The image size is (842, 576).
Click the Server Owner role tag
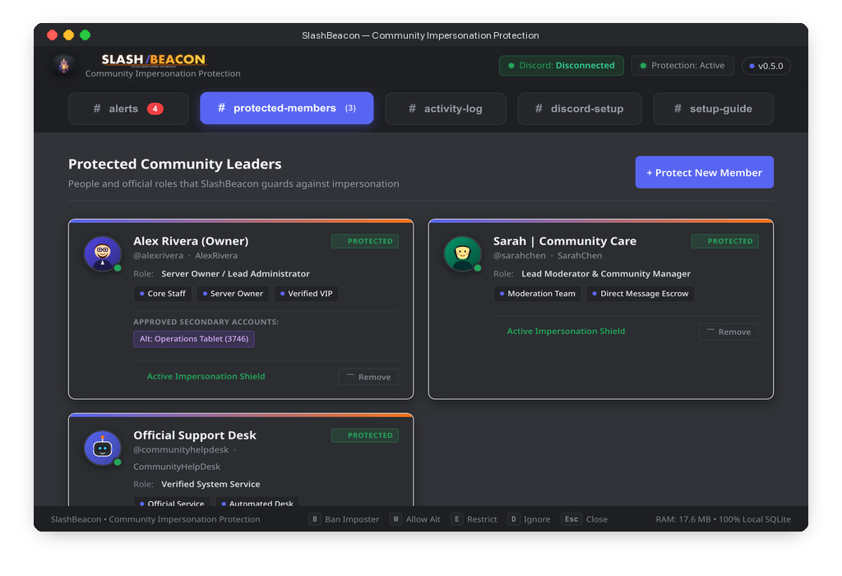[233, 294]
